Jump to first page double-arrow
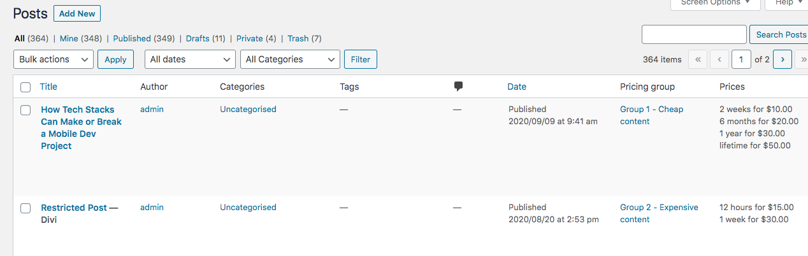Viewport: 808px width, 256px height. [x=697, y=59]
